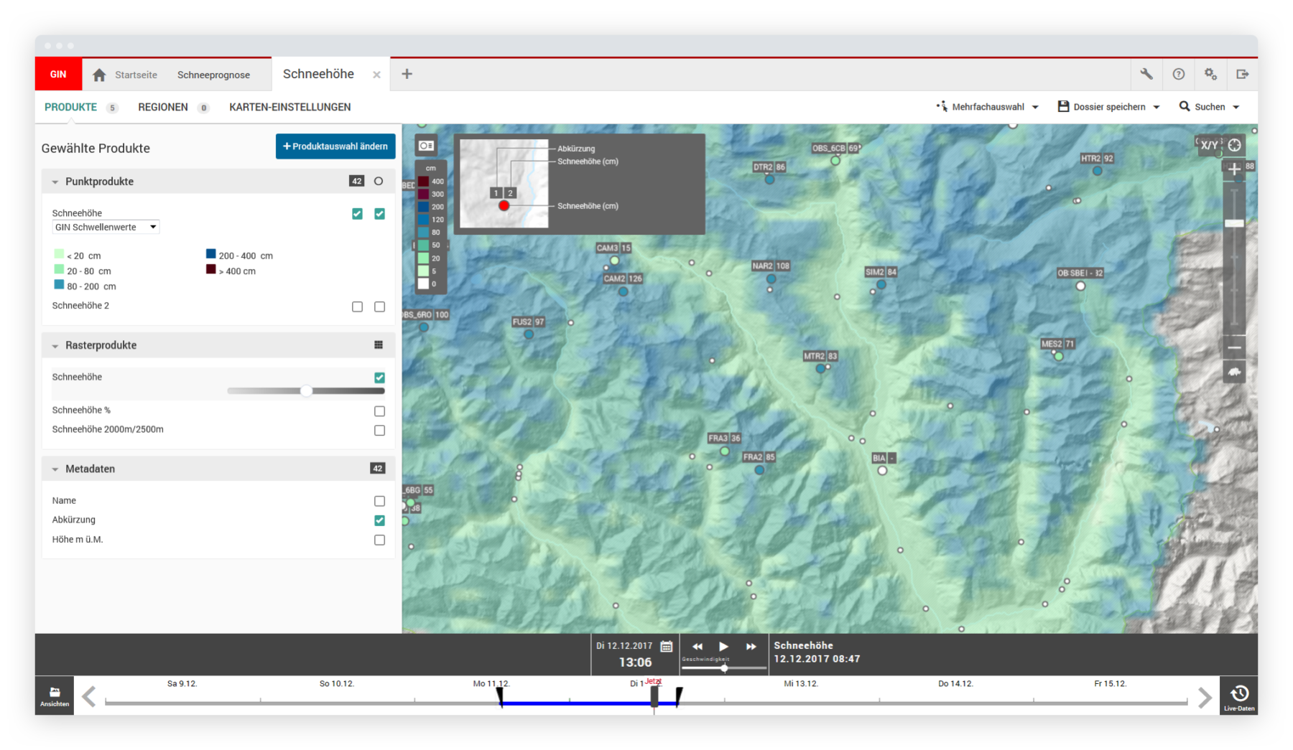Select the Schneehöhe tab
The image size is (1293, 750).
click(318, 74)
